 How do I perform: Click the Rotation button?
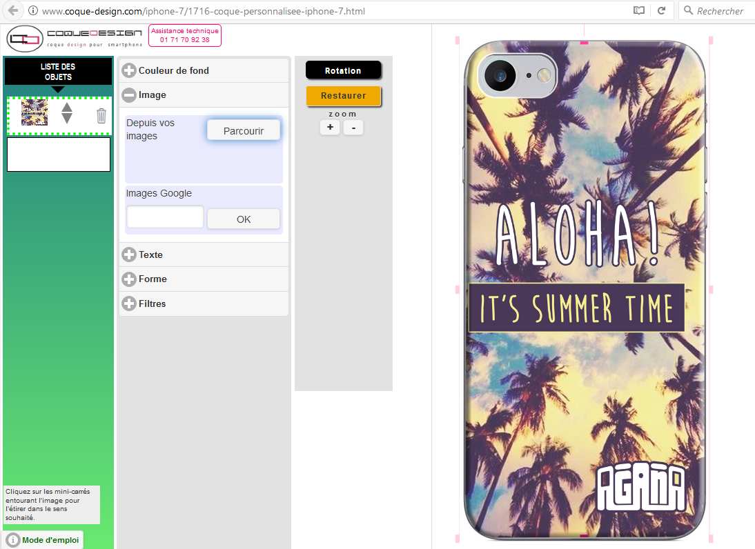click(x=343, y=70)
